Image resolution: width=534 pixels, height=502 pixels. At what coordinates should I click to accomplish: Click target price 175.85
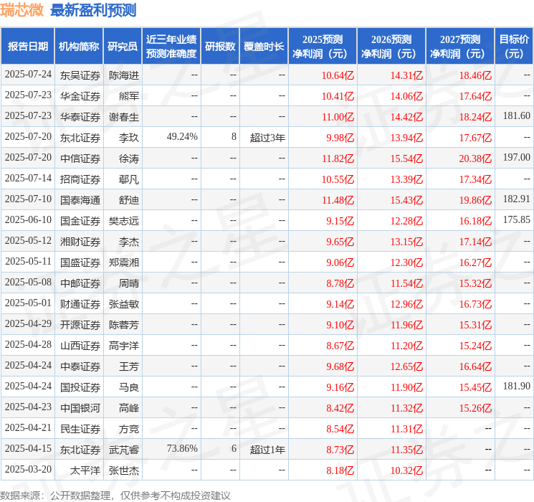(x=517, y=220)
